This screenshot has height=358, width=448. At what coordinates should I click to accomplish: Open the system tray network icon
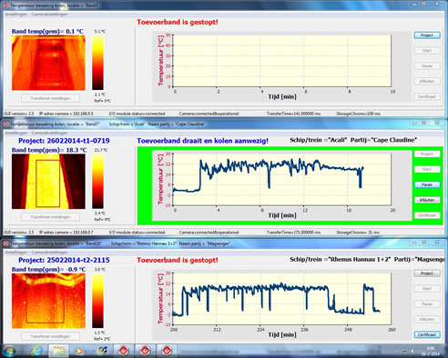click(x=405, y=351)
